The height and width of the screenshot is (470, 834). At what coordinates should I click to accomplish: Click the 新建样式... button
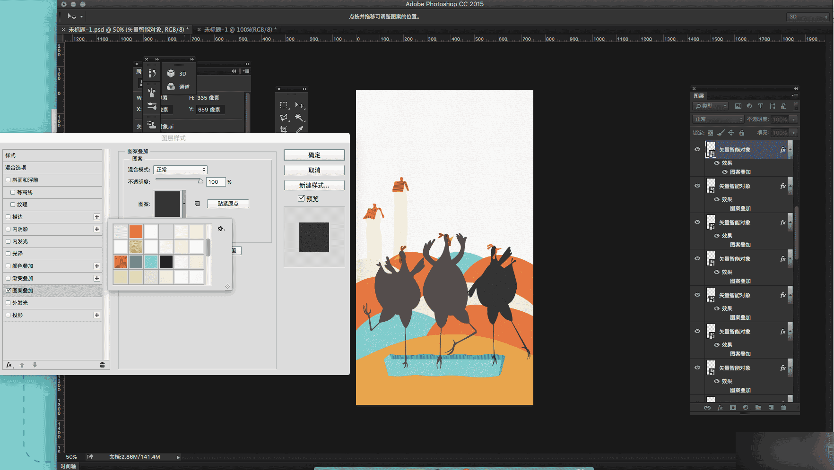pos(314,185)
